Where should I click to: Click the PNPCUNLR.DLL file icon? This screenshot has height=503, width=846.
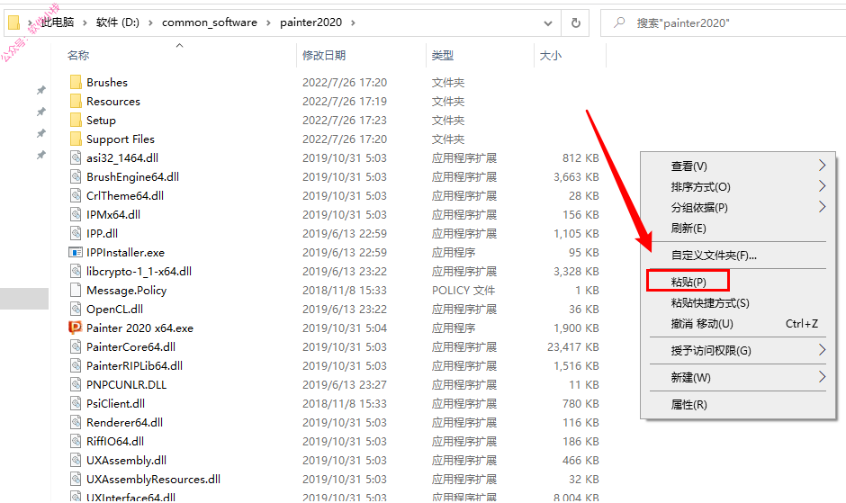pos(76,384)
